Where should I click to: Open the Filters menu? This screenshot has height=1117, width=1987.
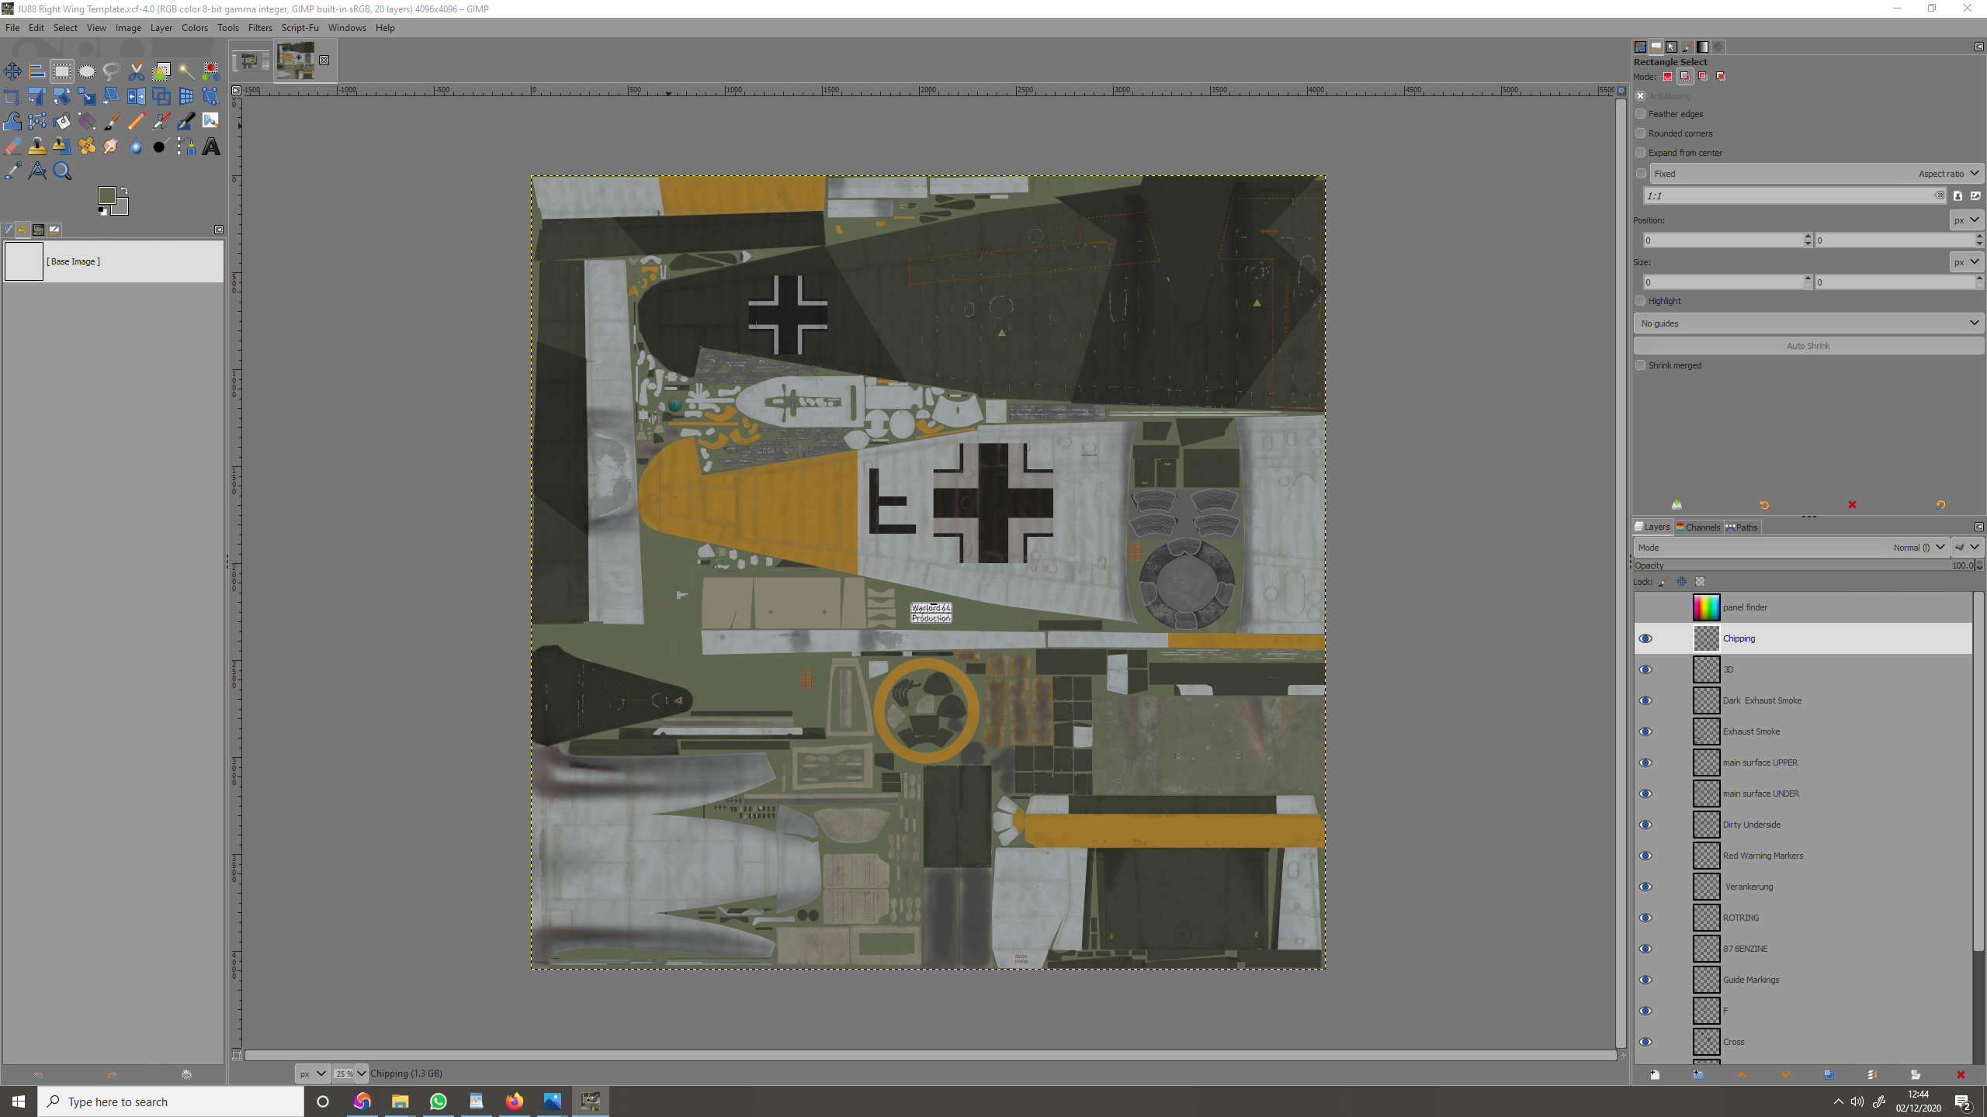coord(260,28)
